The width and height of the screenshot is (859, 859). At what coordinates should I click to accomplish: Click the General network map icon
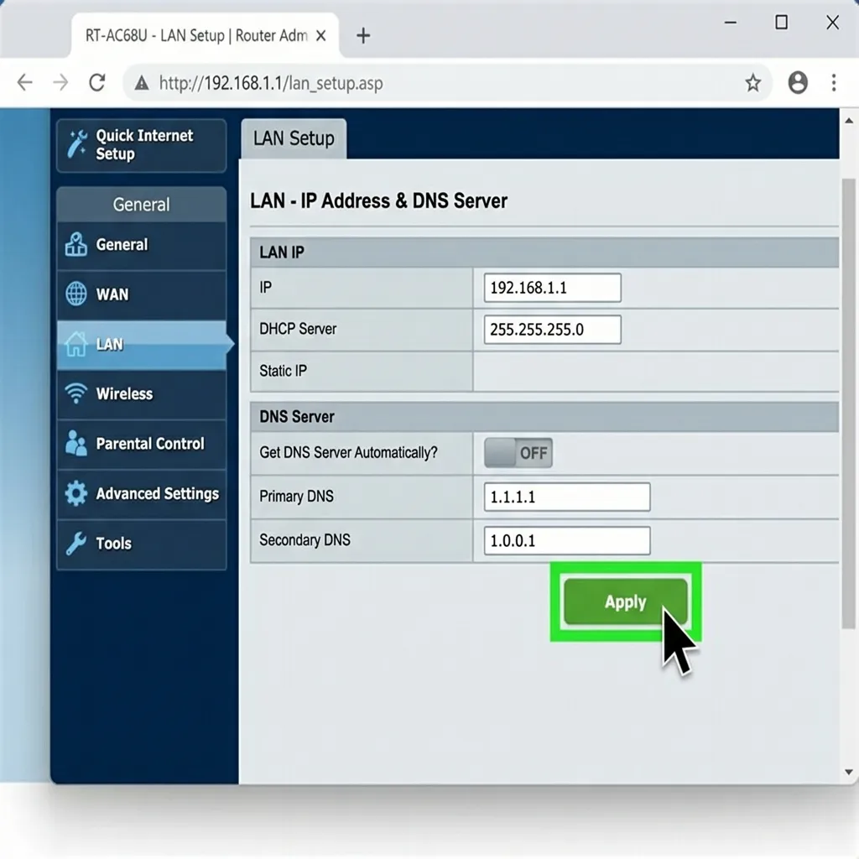76,244
